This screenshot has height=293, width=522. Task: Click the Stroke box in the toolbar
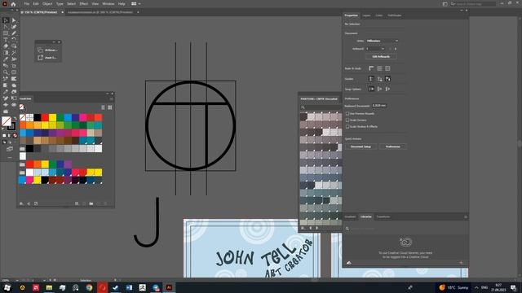[11, 126]
